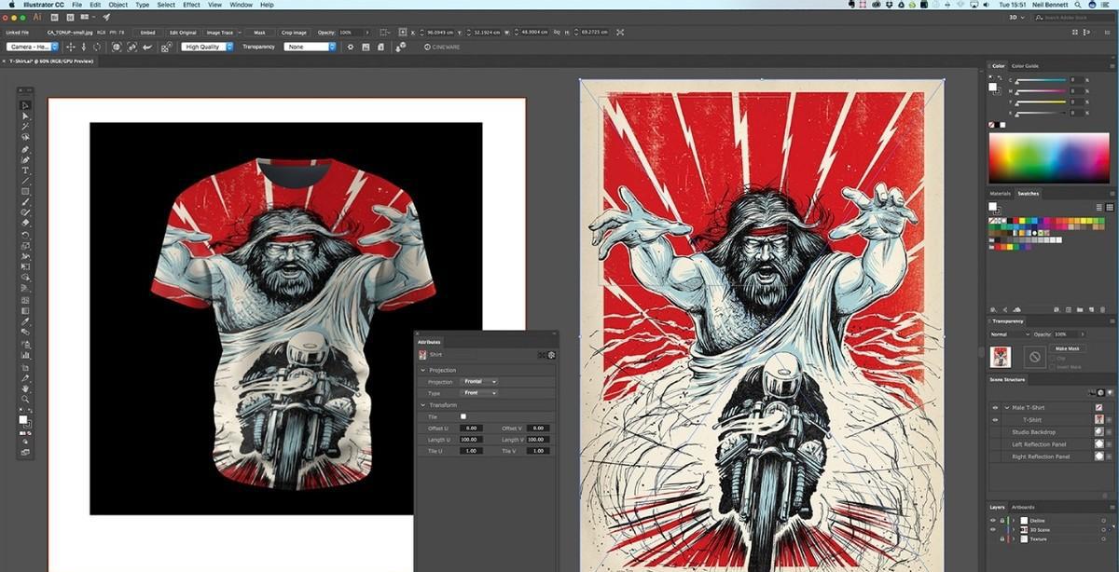Click the Mask button in control bar
Viewport: 1119px width, 572px height.
click(259, 33)
